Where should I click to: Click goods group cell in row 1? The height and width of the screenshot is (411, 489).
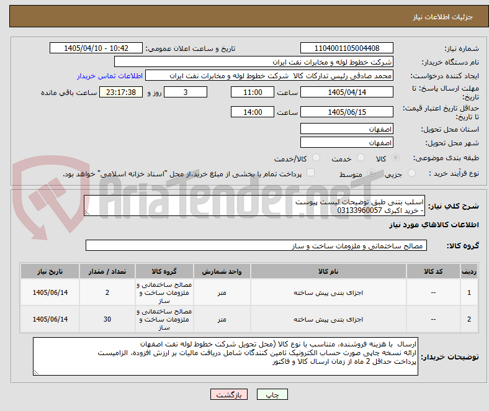164,292
